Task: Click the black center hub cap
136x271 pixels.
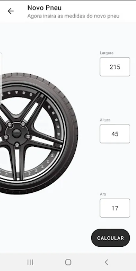Action: coord(17,133)
